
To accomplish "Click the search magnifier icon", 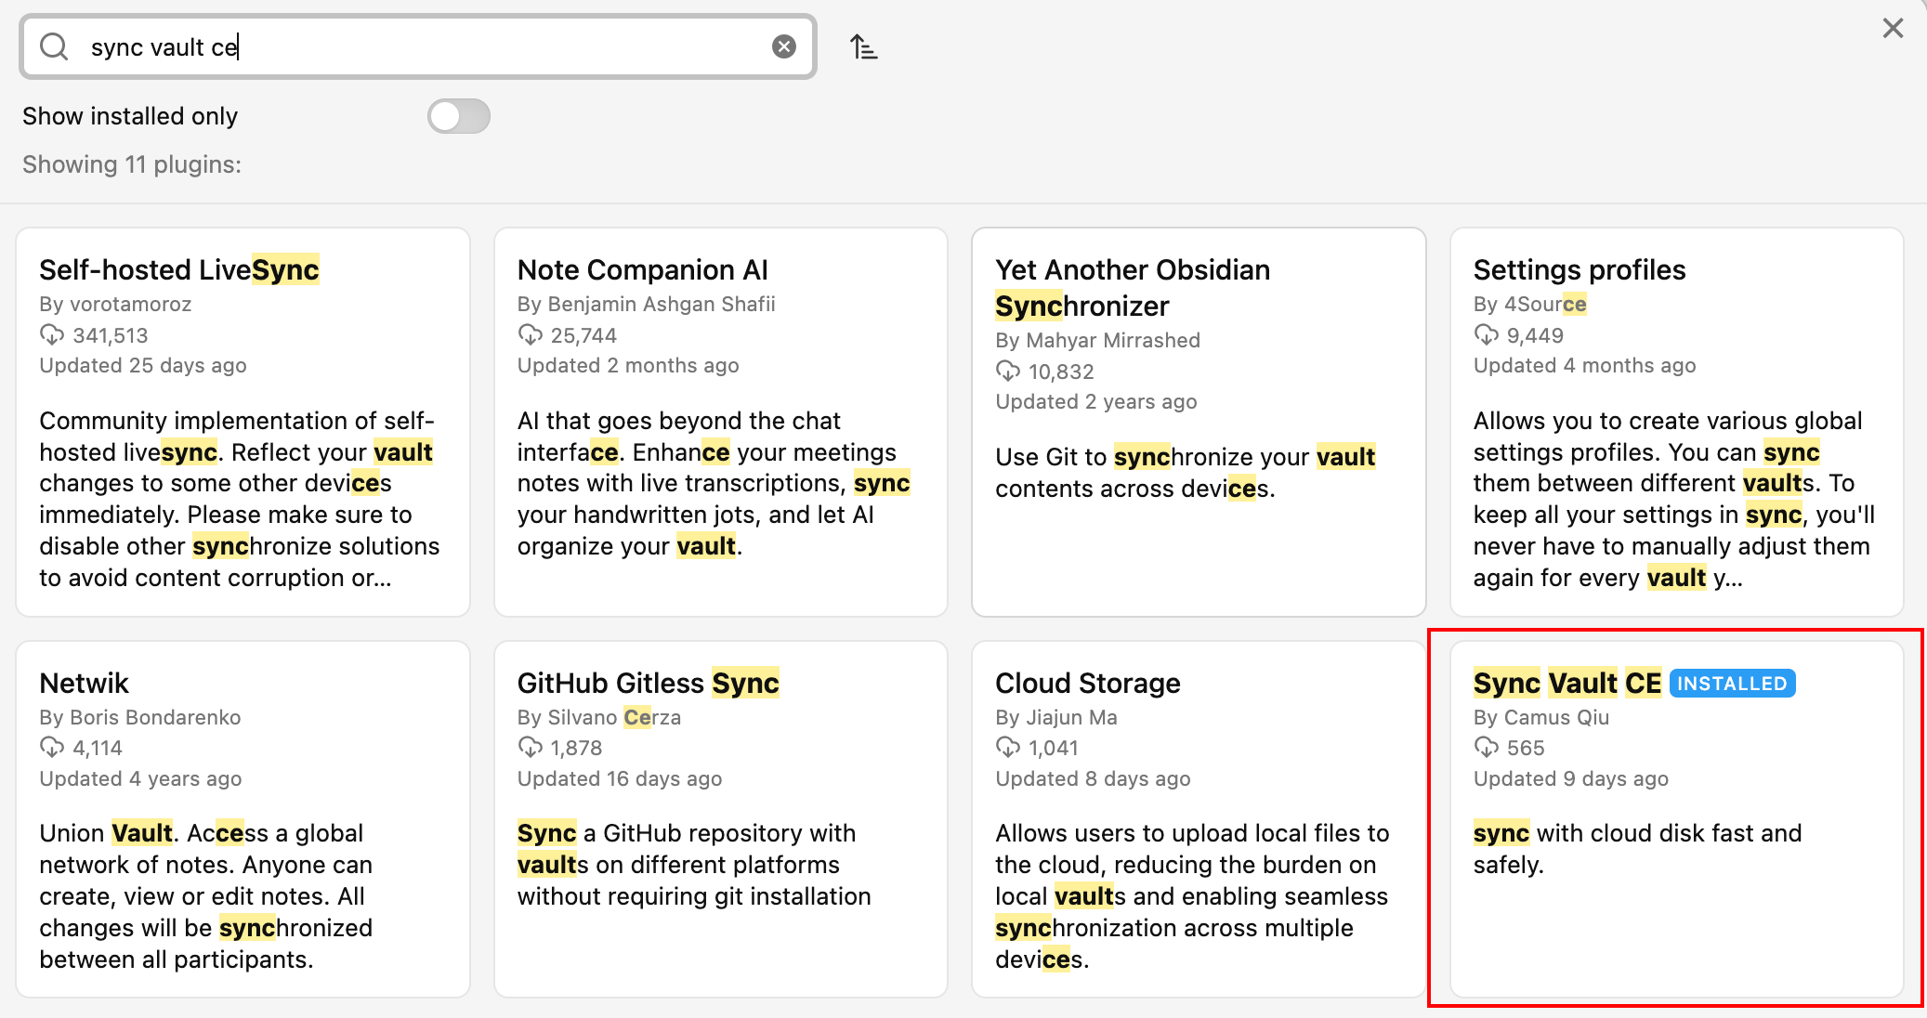I will (55, 46).
